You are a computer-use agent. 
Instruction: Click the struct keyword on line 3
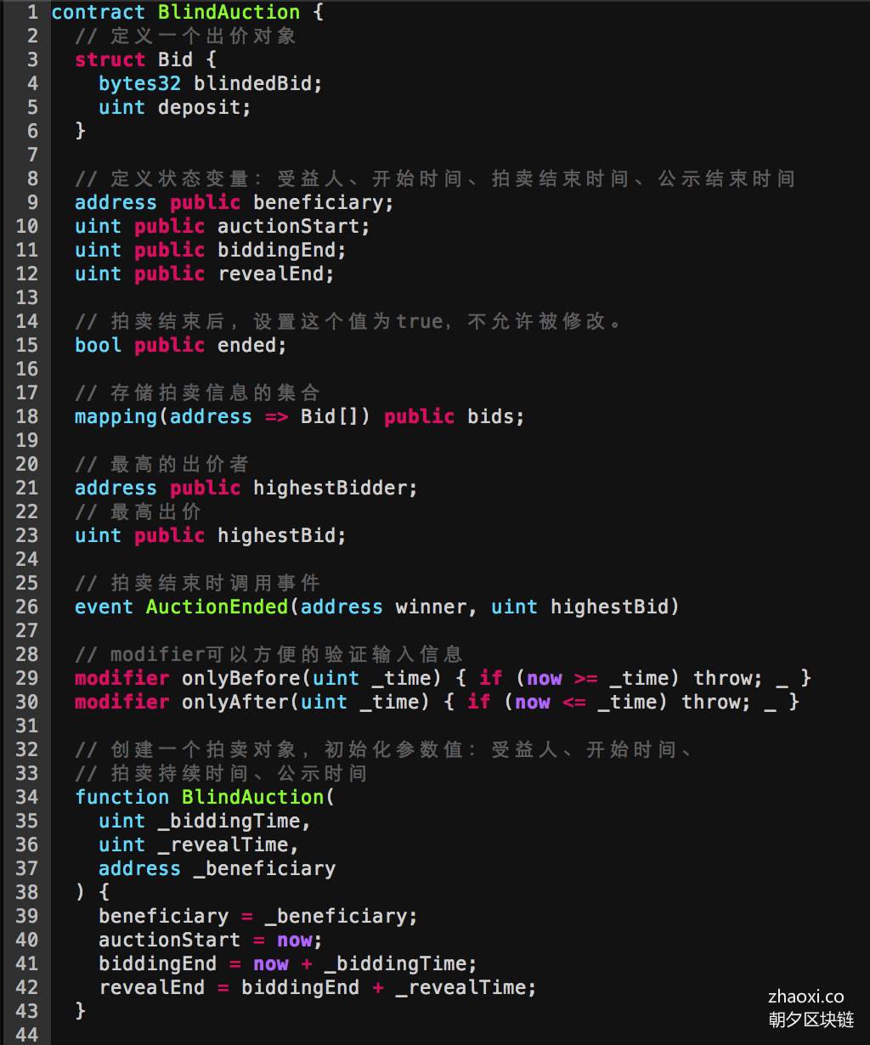click(110, 59)
